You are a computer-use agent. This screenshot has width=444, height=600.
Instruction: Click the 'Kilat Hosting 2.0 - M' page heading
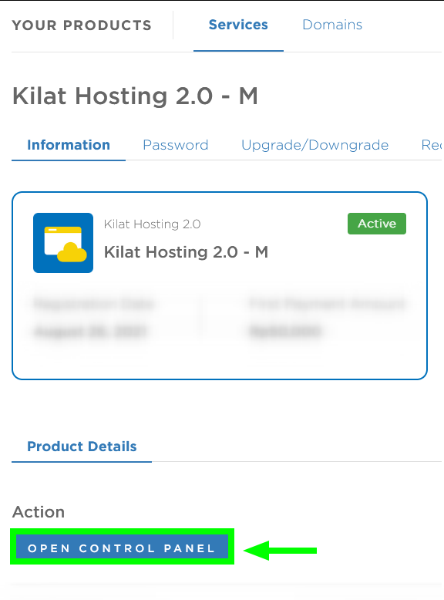(x=136, y=96)
